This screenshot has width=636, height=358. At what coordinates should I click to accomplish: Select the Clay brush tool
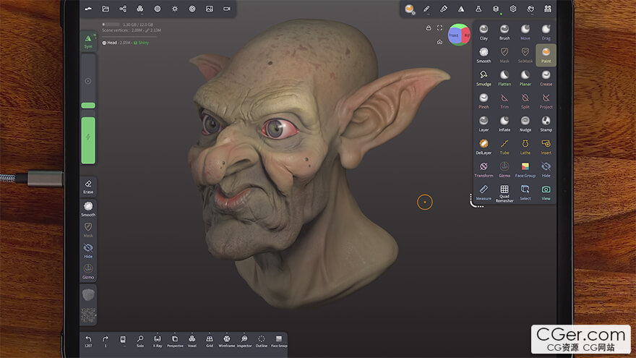(x=484, y=30)
